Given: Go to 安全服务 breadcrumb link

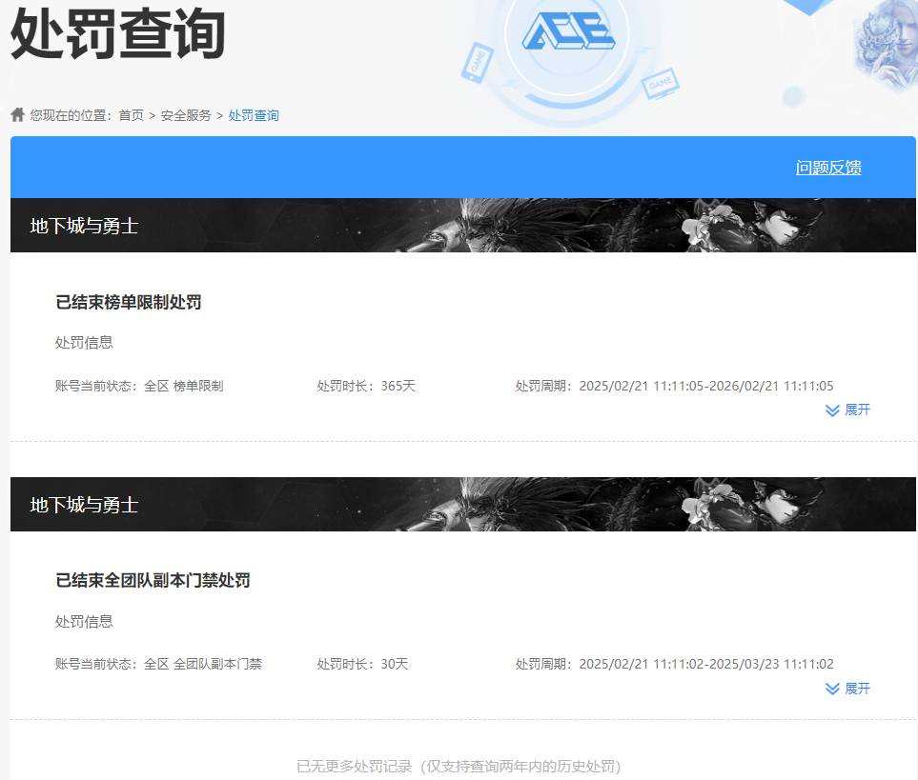Looking at the screenshot, I should click(x=186, y=115).
